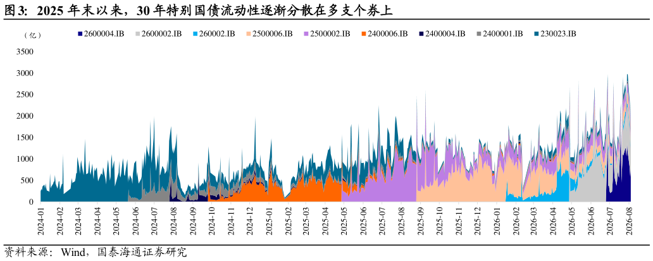The image size is (653, 261).
Task: Click the 2600002.IB legend color swatch
Action: coord(137,34)
